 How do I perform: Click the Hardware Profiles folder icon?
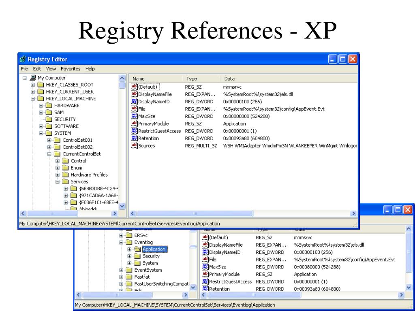coord(65,175)
